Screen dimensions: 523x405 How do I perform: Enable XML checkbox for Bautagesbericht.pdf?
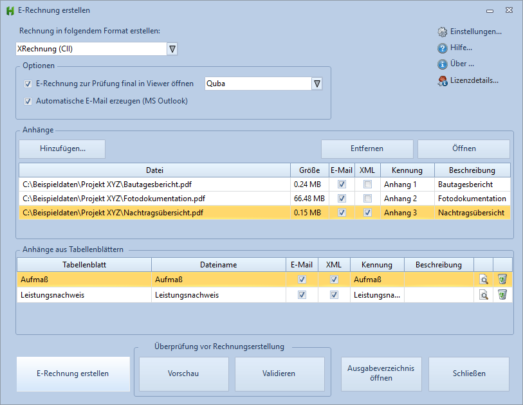pyautogui.click(x=367, y=184)
